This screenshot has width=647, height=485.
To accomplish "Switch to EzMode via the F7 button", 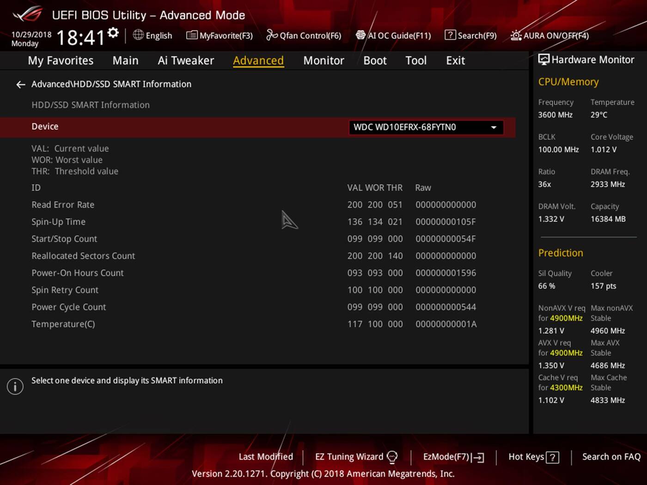I will click(x=453, y=457).
